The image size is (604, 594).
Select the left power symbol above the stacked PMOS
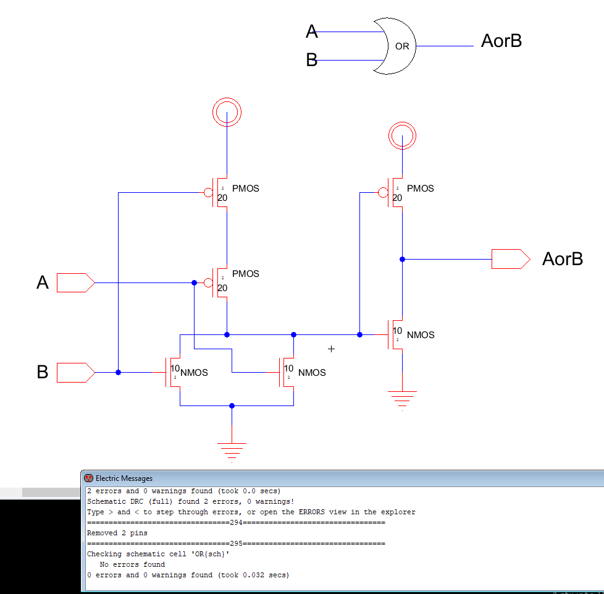coord(227,112)
